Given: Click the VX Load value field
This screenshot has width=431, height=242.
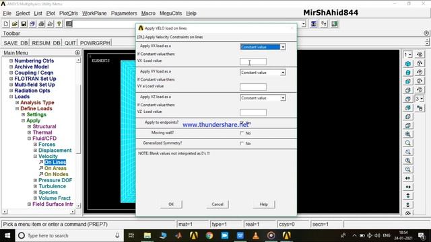Looking at the screenshot, I should tap(253, 61).
